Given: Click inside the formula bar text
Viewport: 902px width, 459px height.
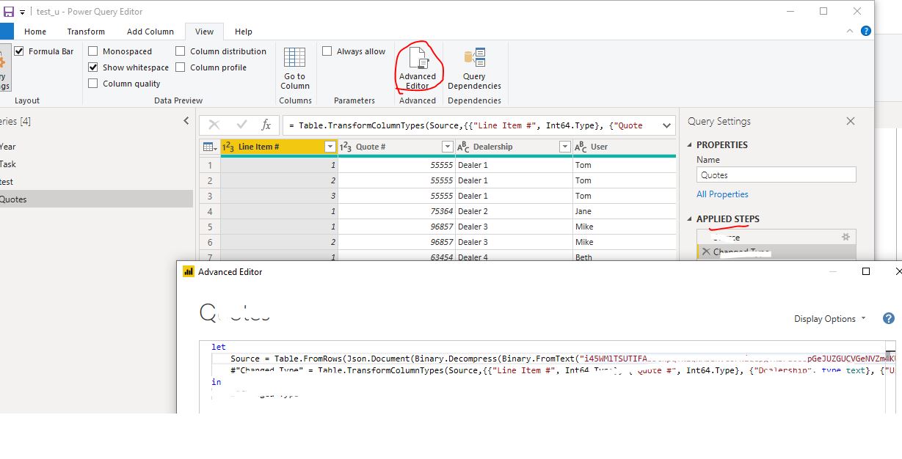Looking at the screenshot, I should click(x=470, y=125).
